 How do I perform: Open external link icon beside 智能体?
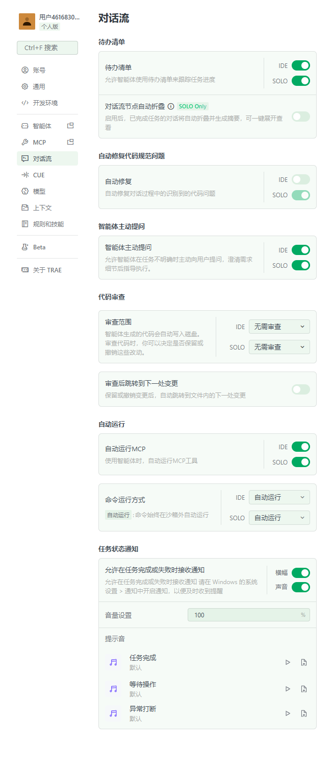pos(70,126)
